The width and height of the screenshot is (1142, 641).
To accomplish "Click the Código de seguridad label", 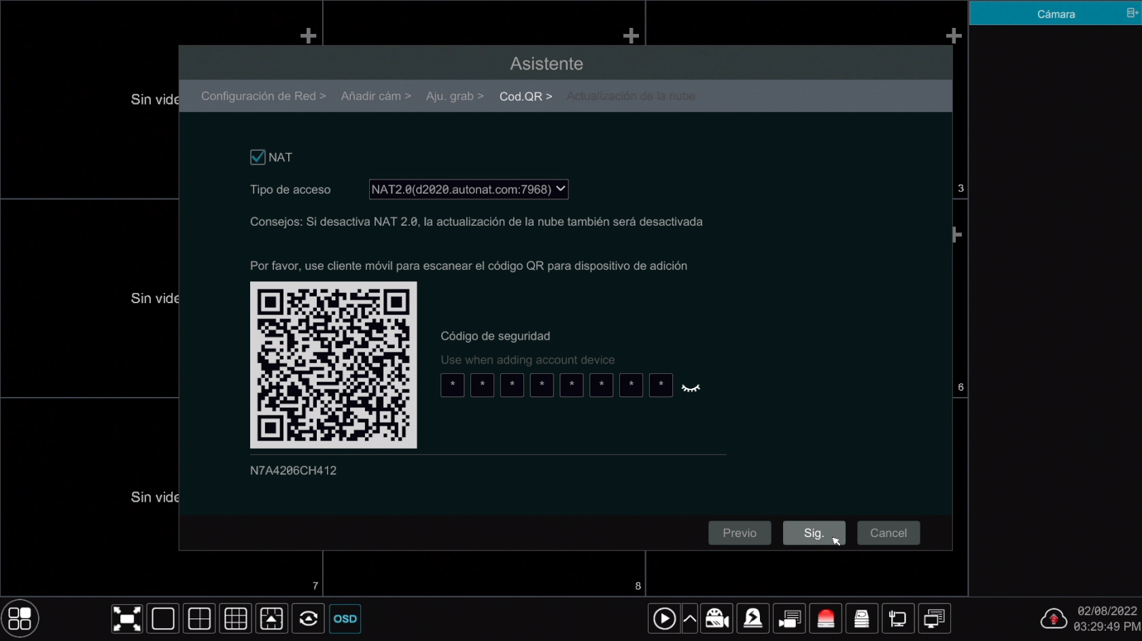I will click(x=496, y=336).
